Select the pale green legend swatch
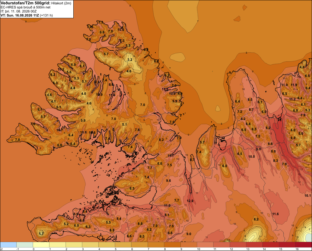The width and height of the screenshot is (312, 251). [25, 245]
